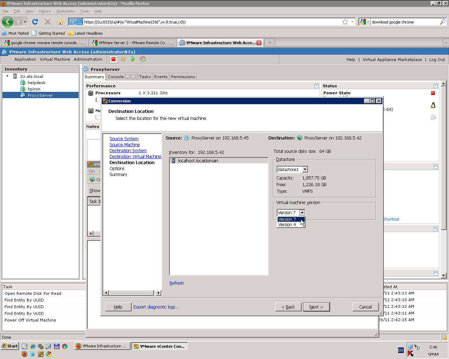Choose Version 7 from the list
Viewport: 449px width, 359px height.
[291, 219]
